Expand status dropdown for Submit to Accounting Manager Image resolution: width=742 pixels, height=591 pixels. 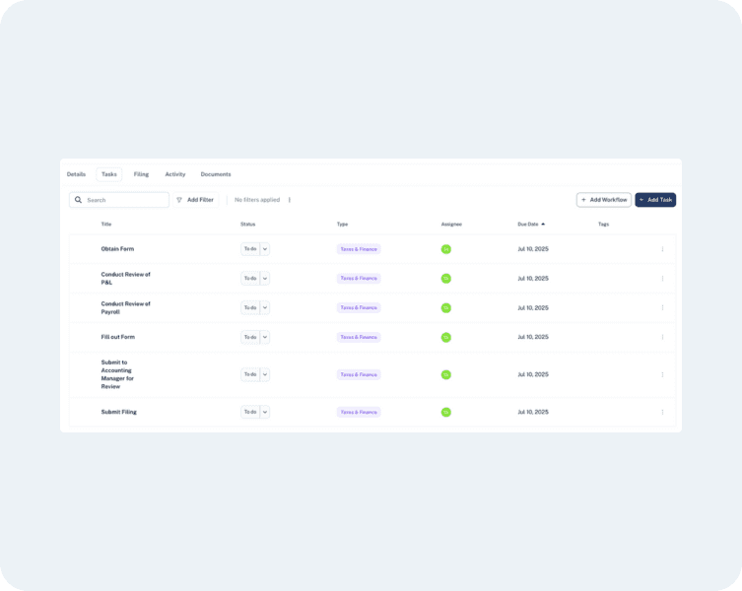coord(265,374)
